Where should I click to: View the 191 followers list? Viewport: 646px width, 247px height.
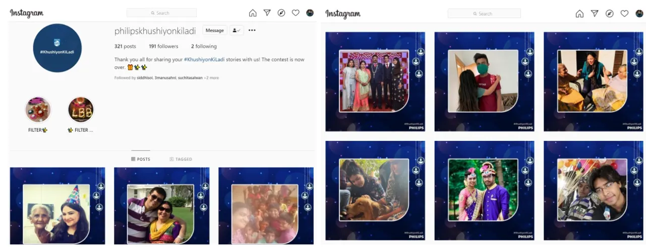163,46
